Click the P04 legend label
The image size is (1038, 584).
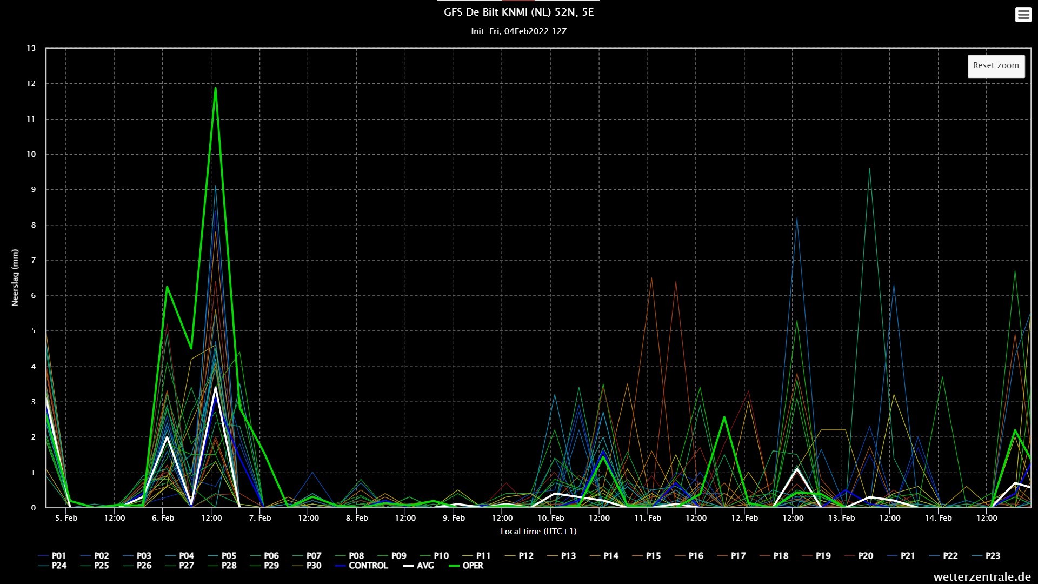186,556
